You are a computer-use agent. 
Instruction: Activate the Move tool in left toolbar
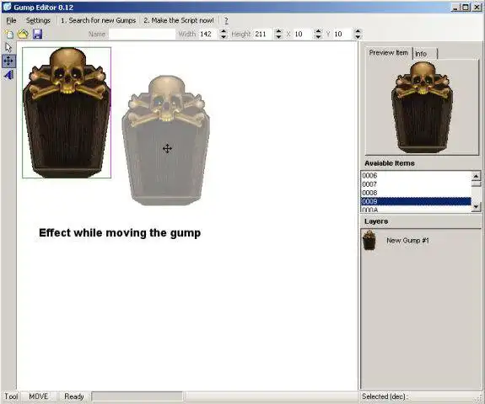pos(8,61)
